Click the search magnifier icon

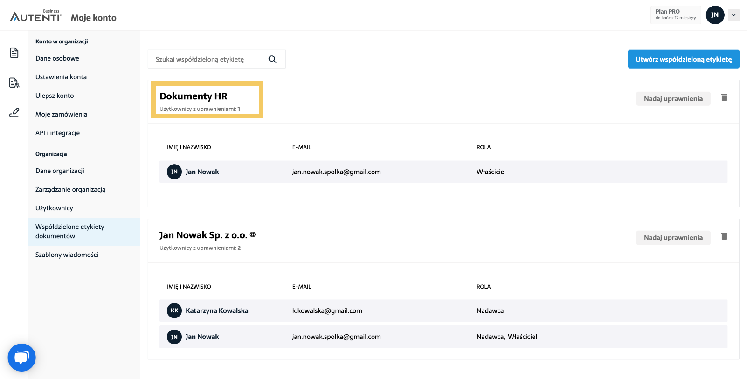tap(272, 59)
